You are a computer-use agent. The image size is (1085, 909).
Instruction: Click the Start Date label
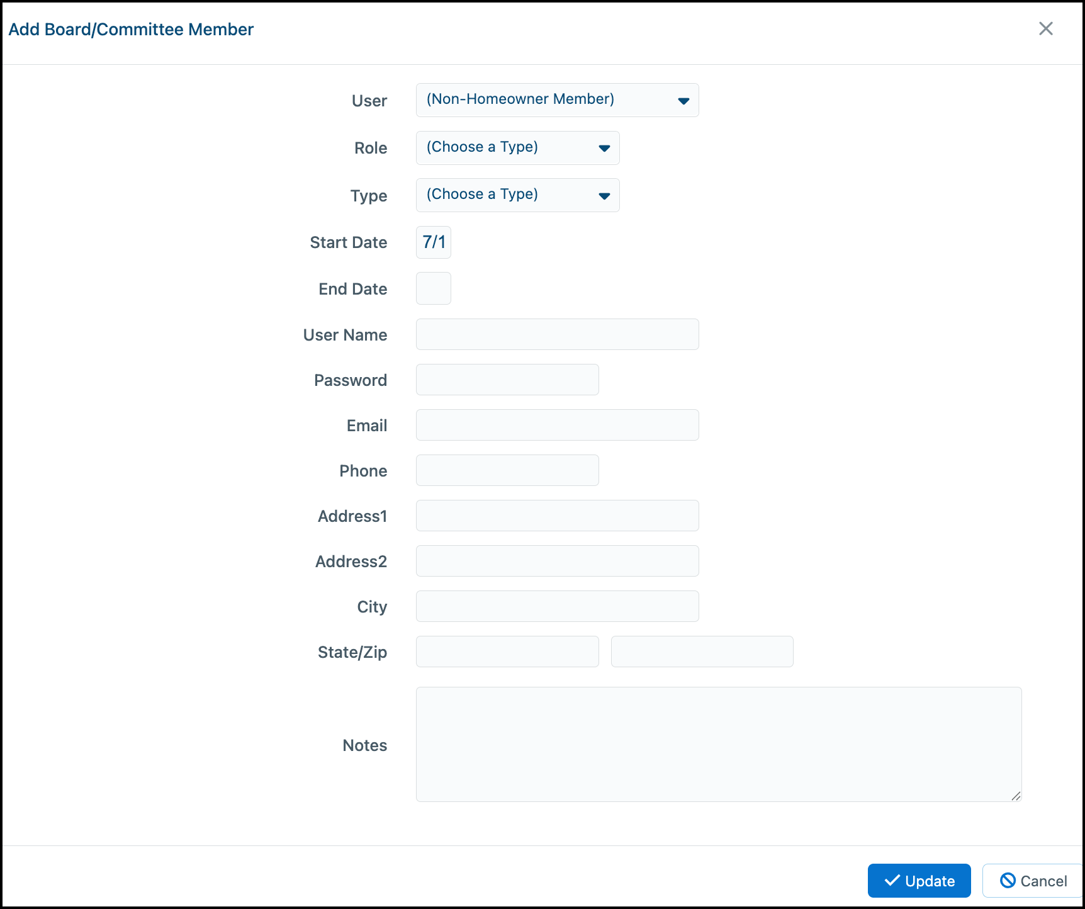(348, 242)
